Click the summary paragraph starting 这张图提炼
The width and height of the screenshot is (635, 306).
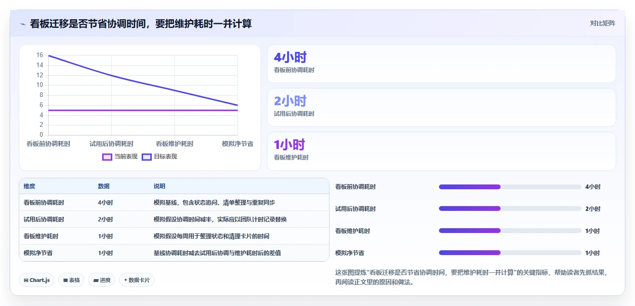click(471, 277)
